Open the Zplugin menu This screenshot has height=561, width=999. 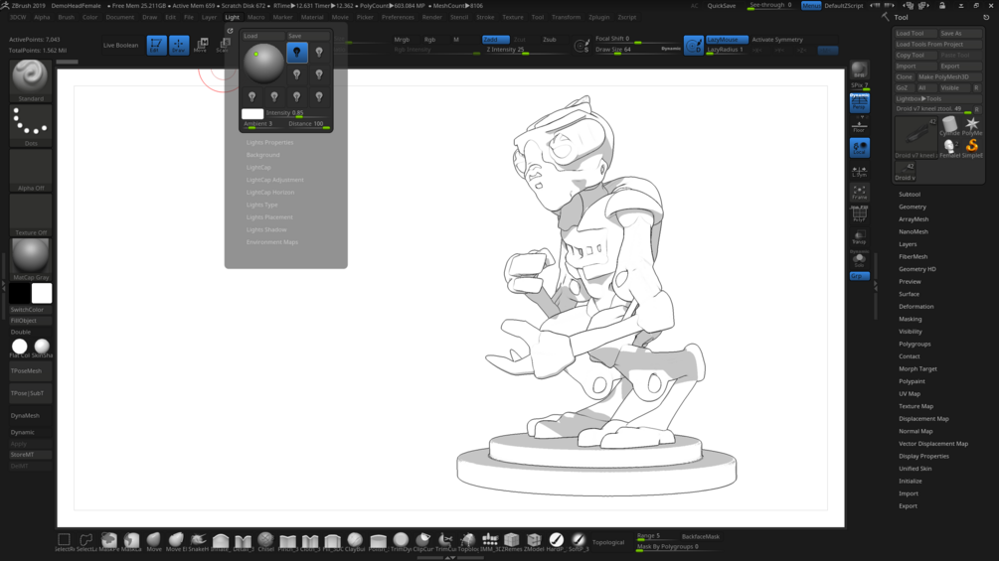[598, 17]
